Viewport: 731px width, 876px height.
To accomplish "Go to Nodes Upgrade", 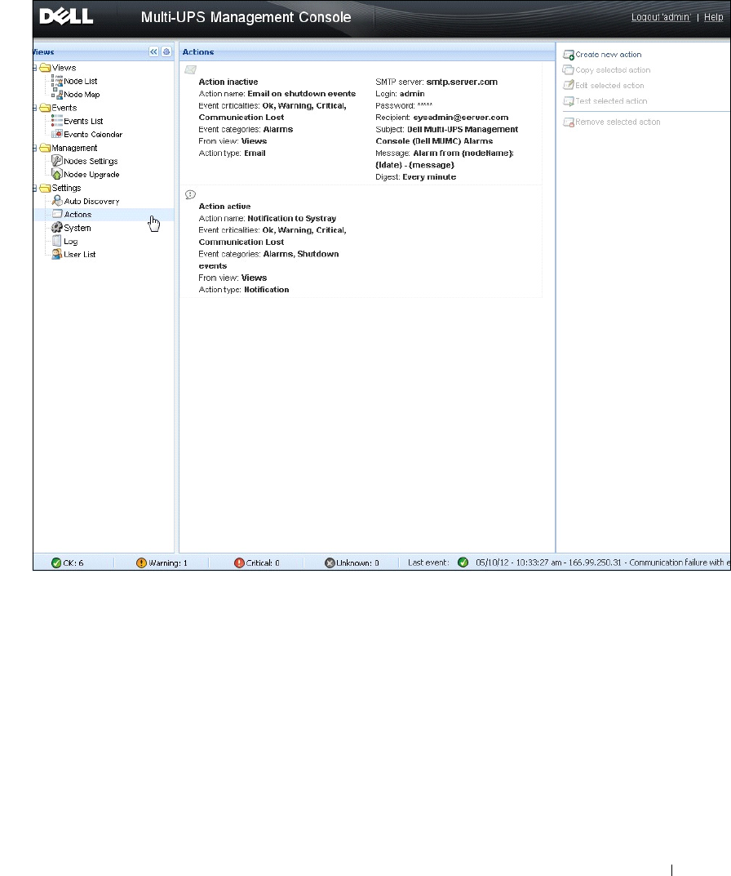I will click(91, 175).
